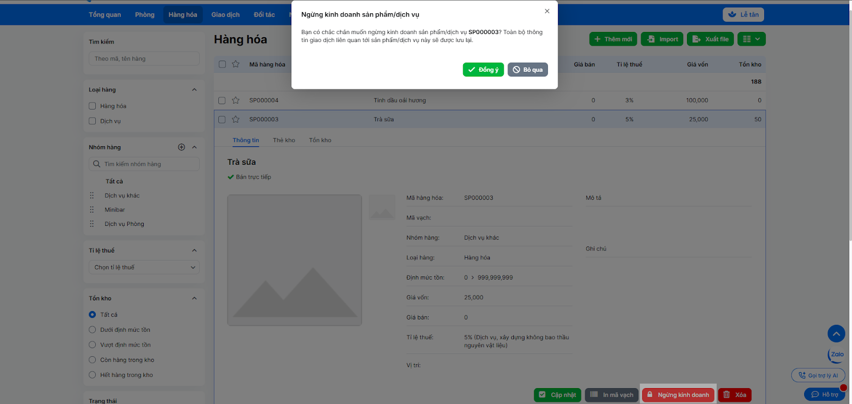Click the search icon in Tìm kiếm nhóm hàng
The width and height of the screenshot is (852, 404).
[96, 164]
